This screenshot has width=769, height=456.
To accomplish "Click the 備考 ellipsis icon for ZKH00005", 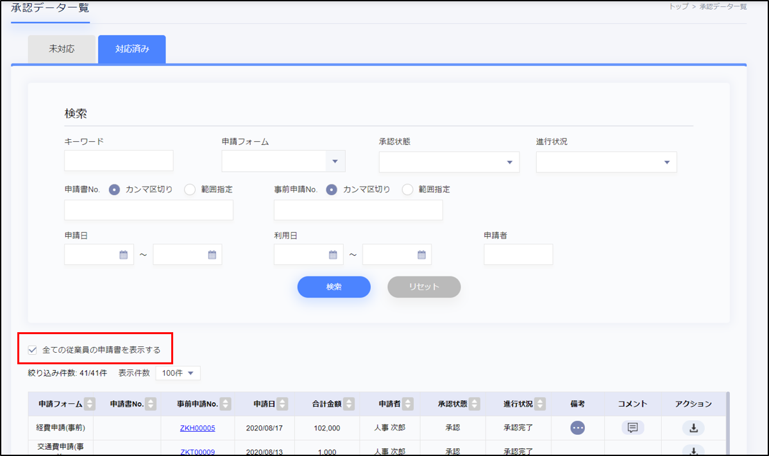I will [x=577, y=428].
